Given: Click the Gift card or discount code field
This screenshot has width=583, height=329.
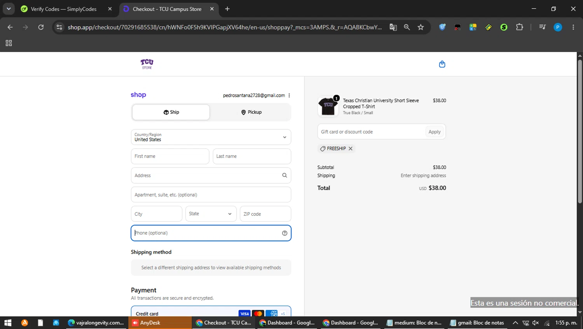Looking at the screenshot, I should point(371,132).
